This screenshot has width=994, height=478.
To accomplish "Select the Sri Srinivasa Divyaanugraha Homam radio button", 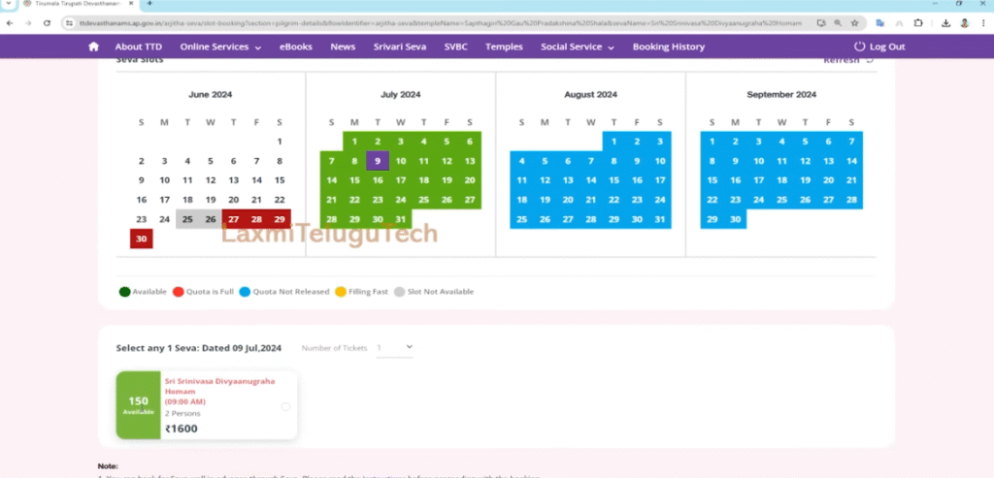I will click(285, 407).
